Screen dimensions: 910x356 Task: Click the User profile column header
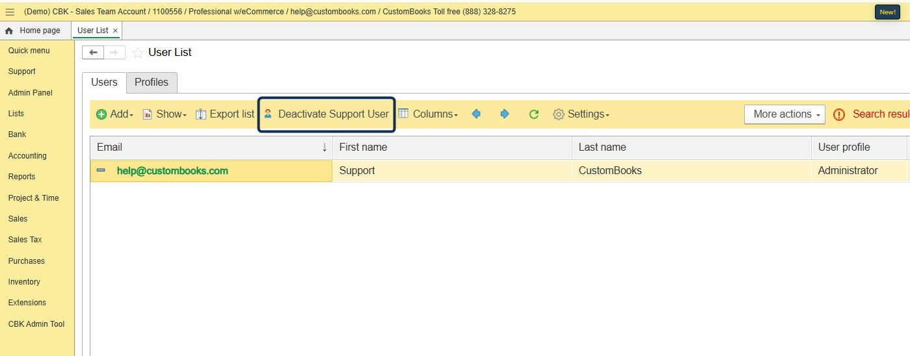click(x=859, y=147)
